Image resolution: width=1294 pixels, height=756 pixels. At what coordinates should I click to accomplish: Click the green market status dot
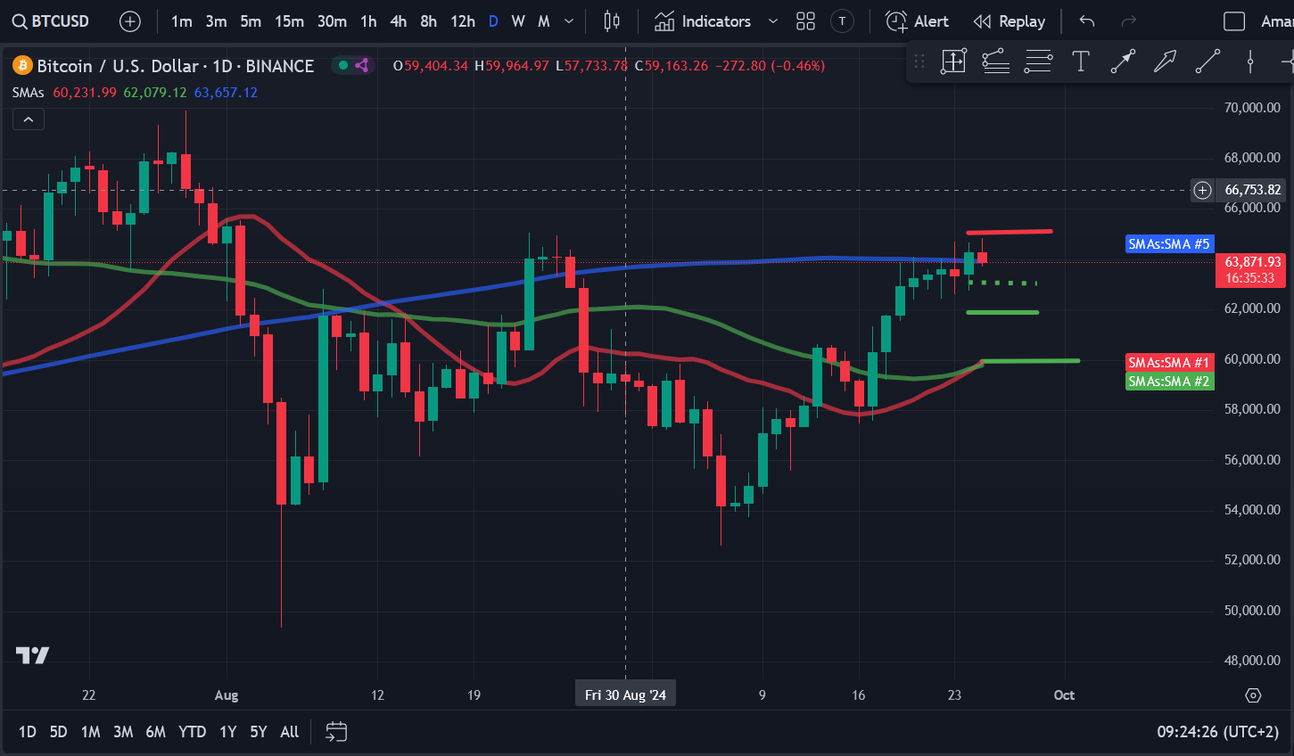[342, 65]
